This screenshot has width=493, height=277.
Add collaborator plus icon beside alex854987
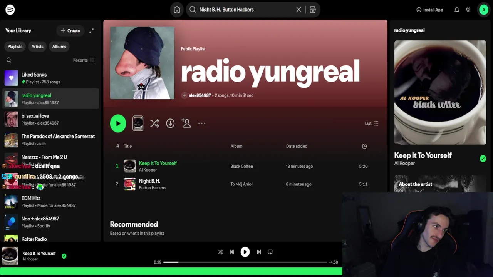pos(184,95)
